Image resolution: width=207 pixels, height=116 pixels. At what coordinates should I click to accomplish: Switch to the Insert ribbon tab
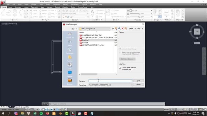coord(10,7)
